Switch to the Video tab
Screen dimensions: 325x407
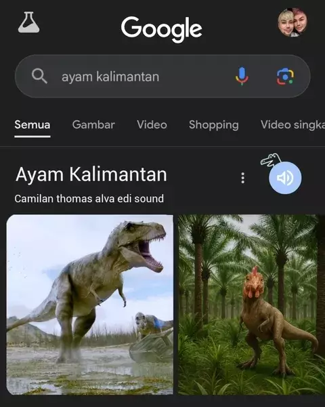point(152,125)
